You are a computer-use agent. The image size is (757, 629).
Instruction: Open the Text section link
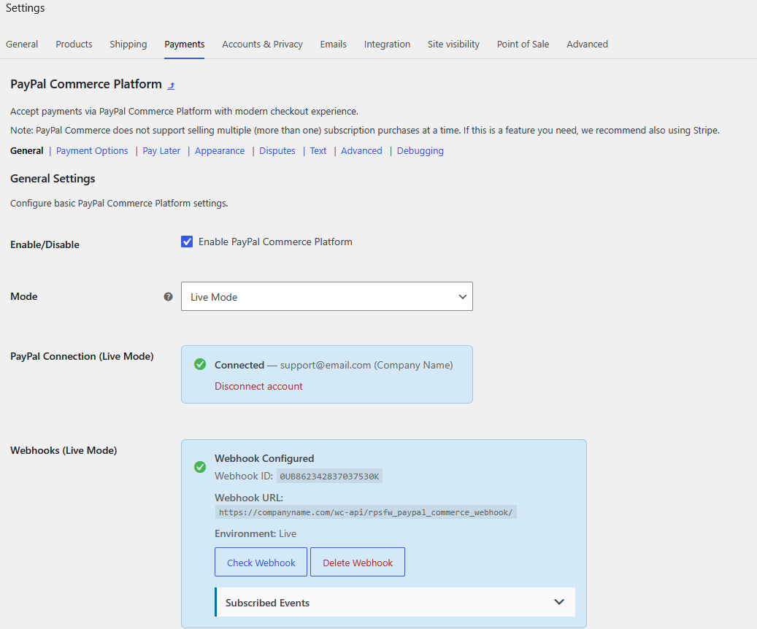[x=318, y=150]
